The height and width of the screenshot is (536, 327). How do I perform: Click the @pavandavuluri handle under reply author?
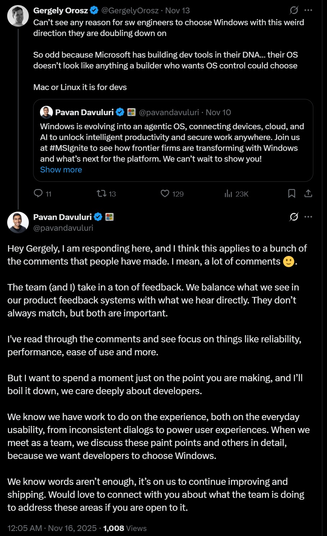(x=63, y=228)
